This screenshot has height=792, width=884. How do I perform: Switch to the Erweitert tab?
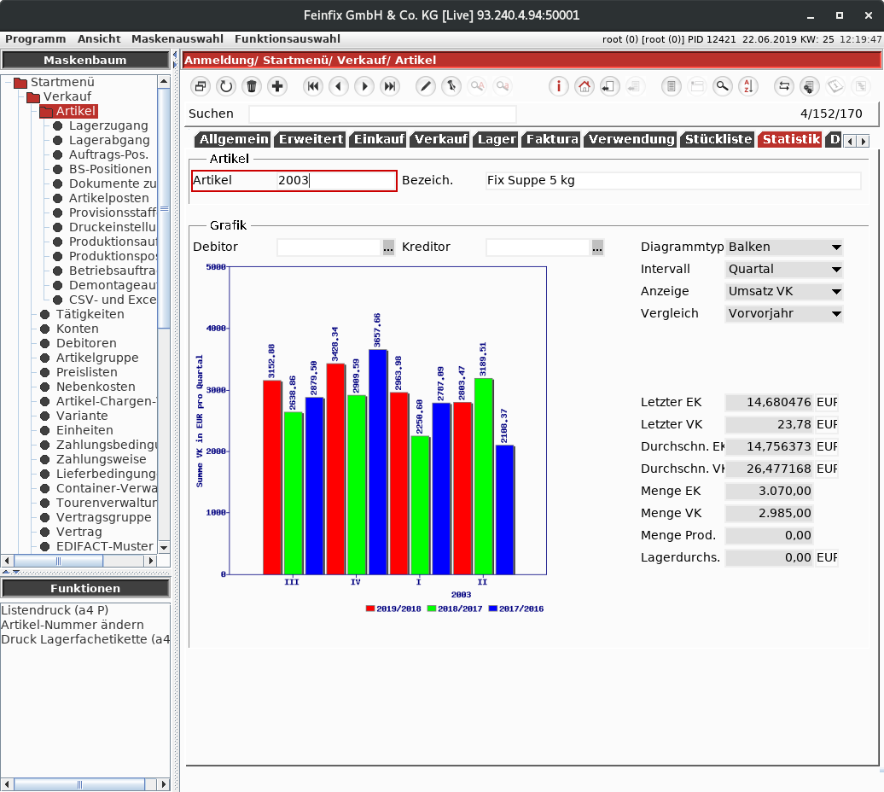(x=311, y=139)
